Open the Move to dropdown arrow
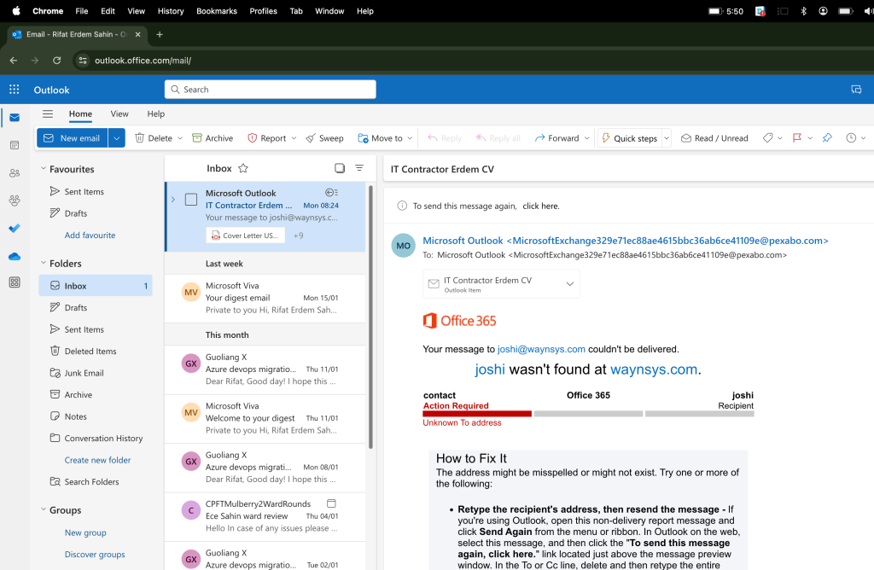Image resolution: width=874 pixels, height=570 pixels. [x=410, y=138]
